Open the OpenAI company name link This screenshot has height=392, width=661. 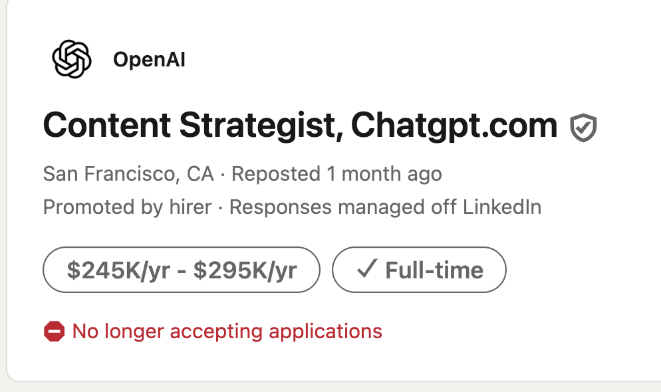[149, 60]
